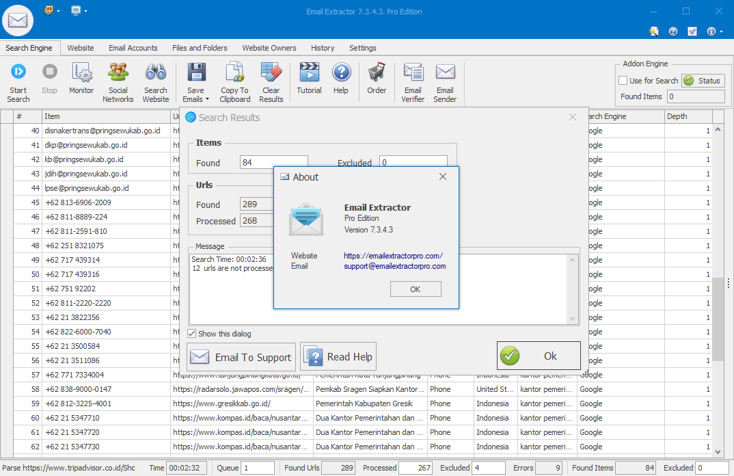Copy results with Copy To Clipboard

[234, 82]
